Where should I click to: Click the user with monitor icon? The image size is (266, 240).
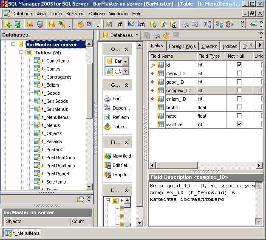219,24
